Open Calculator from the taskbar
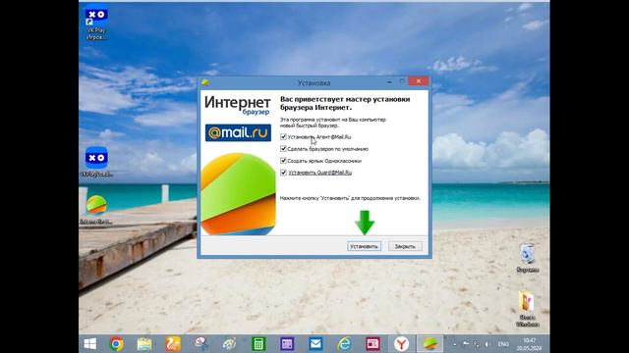 [258, 344]
